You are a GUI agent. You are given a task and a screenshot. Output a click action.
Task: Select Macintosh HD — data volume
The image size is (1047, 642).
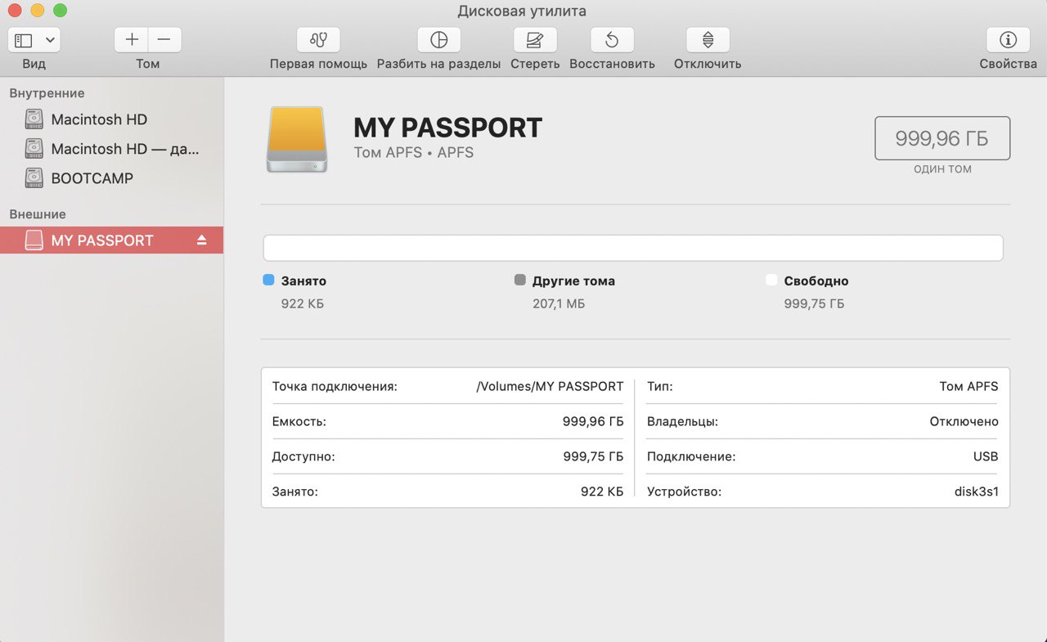[111, 149]
